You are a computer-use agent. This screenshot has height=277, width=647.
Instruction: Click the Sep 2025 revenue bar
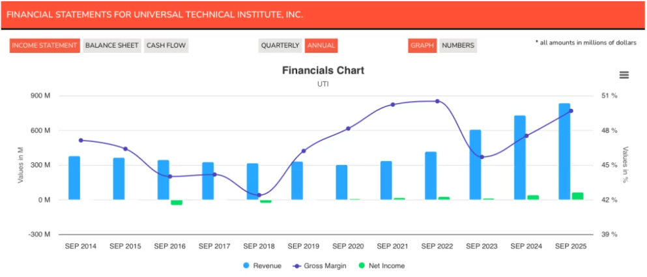pos(564,151)
